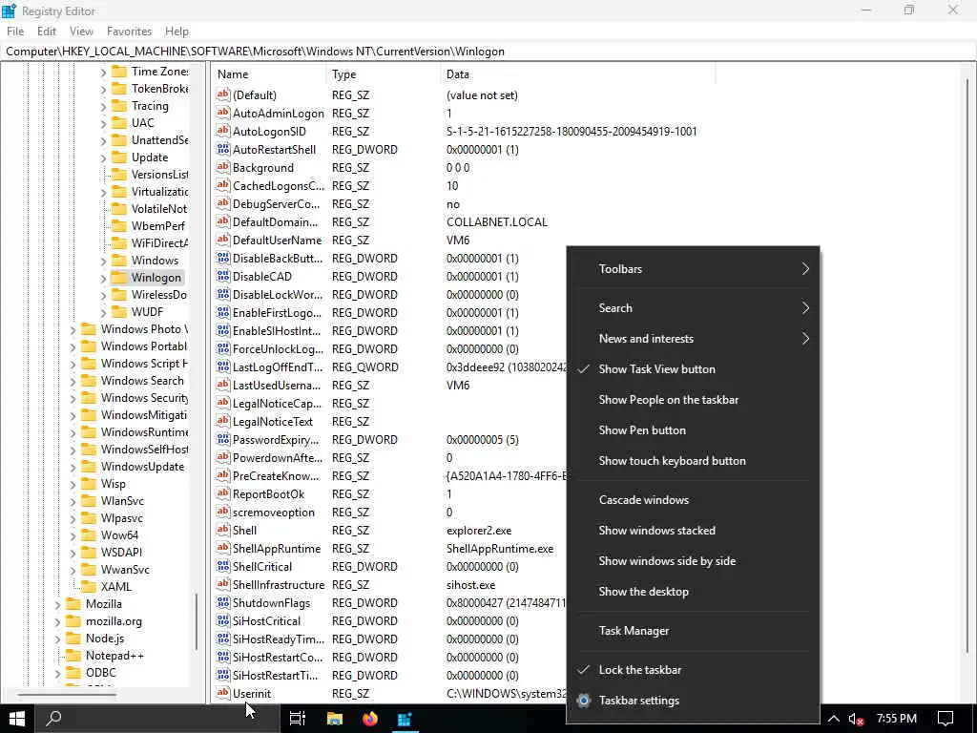Expand the Mozilla tree node
The image size is (977, 733).
[57, 604]
